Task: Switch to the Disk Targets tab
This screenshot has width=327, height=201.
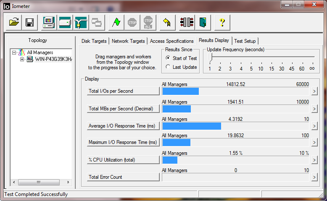Action: [x=94, y=41]
